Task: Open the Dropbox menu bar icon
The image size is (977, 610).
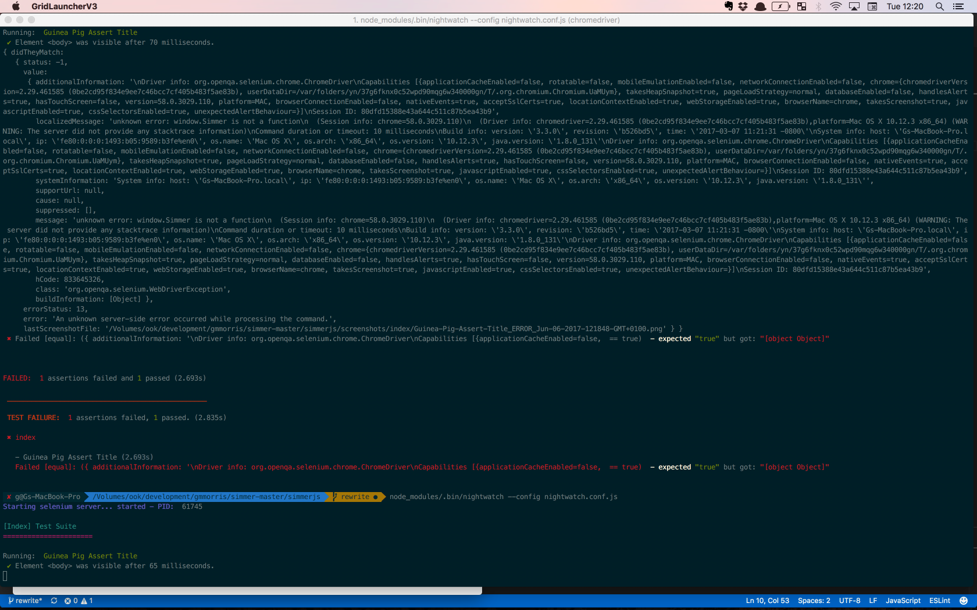Action: (x=743, y=6)
